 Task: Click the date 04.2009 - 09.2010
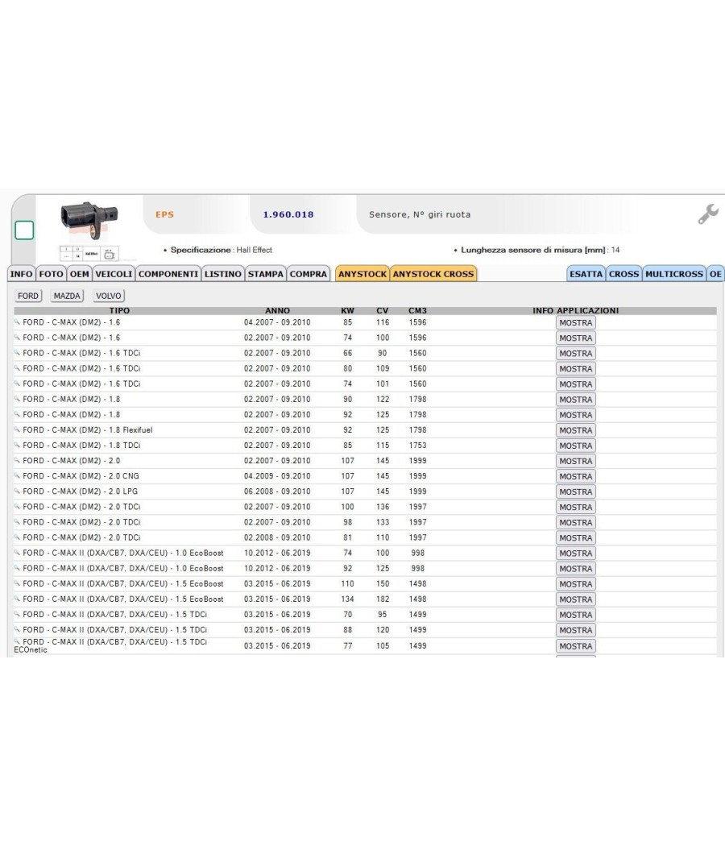coord(277,476)
